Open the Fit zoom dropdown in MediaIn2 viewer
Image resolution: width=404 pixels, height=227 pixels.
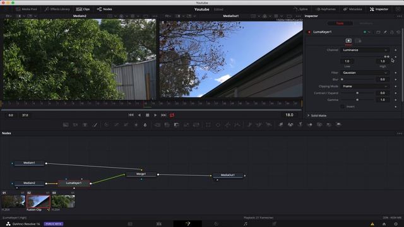(8, 16)
